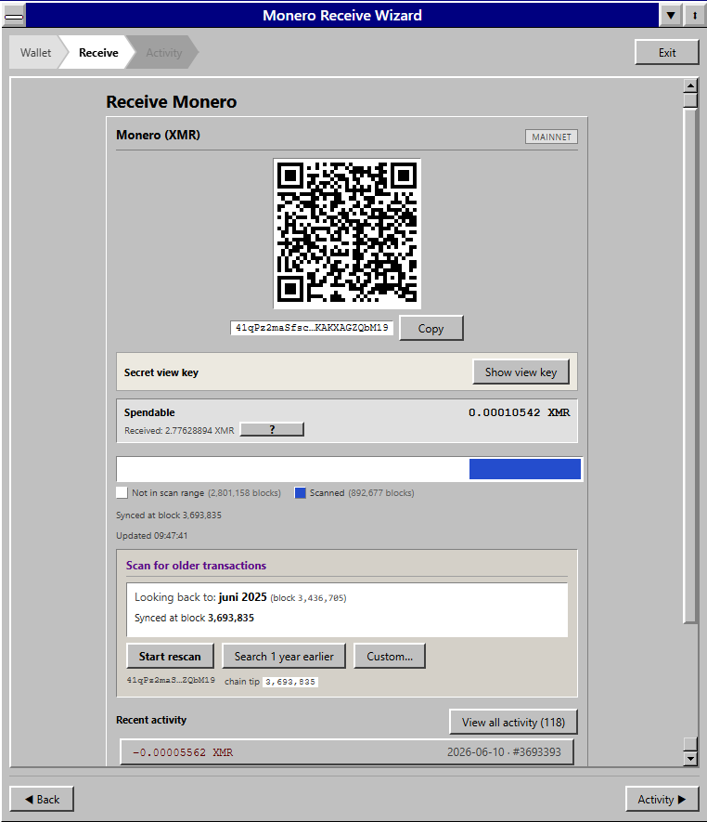Click the wallet address QR code
The width and height of the screenshot is (707, 822).
tap(347, 234)
